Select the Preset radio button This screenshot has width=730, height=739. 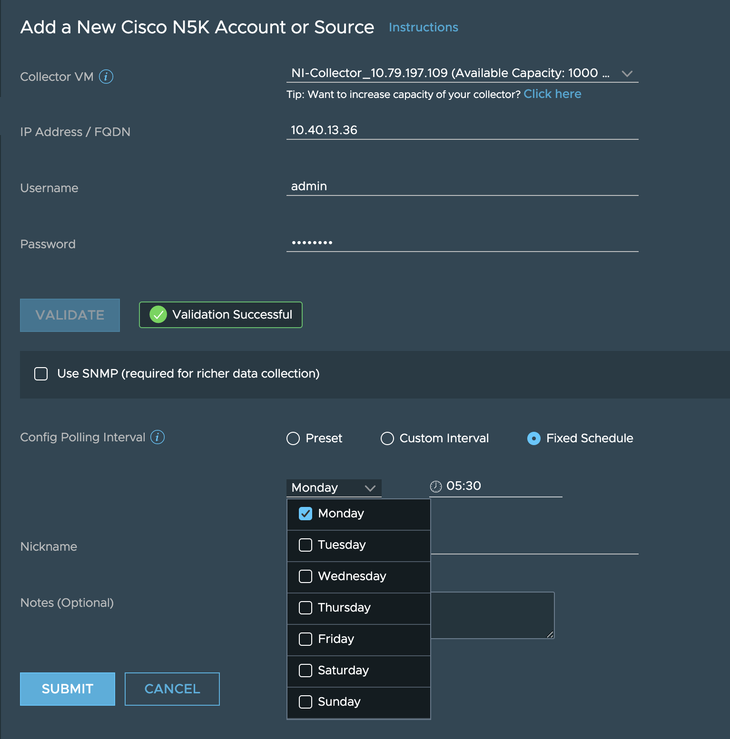293,438
